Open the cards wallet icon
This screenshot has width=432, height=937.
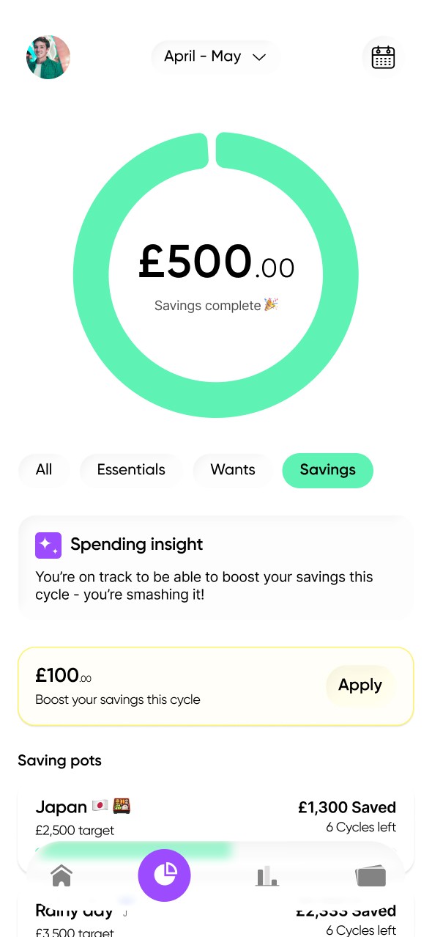370,876
